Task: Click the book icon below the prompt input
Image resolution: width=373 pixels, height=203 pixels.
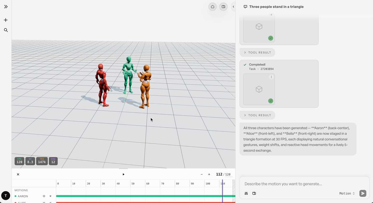Action: 254,193
